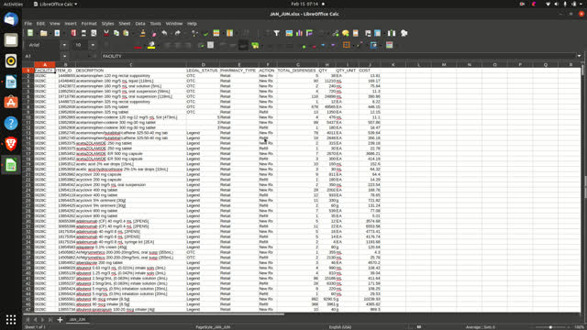Open the Data menu
Viewport: 587px width, 330px height.
(140, 24)
